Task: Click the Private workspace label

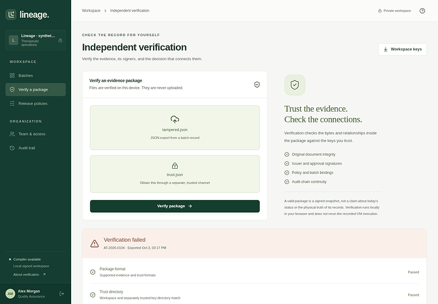Action: [397, 11]
